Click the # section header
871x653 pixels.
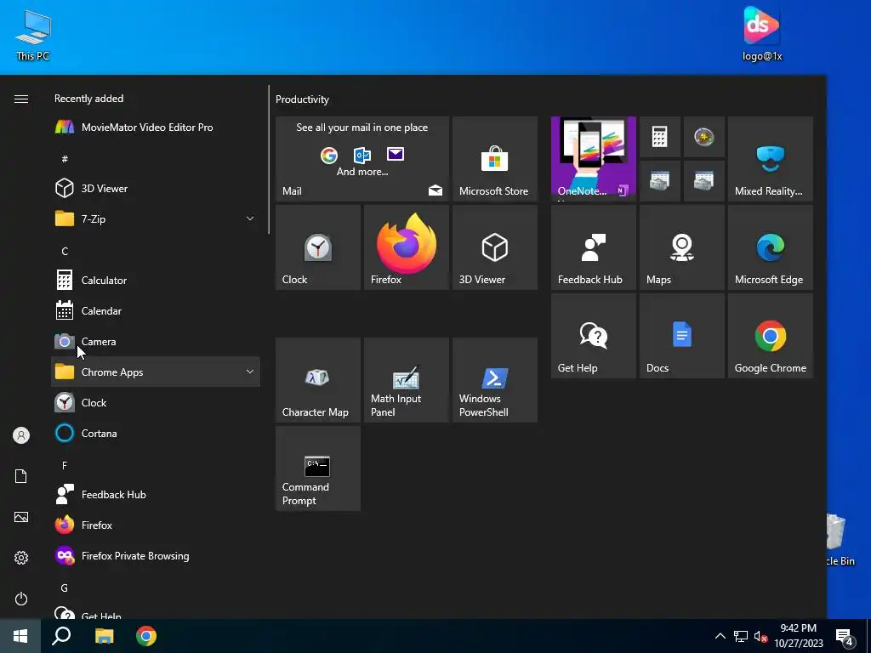(65, 159)
